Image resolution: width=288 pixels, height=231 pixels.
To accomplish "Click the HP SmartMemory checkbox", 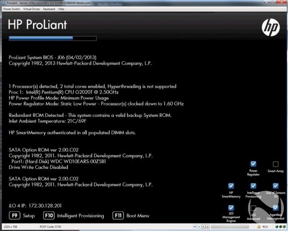I will click(x=231, y=186).
